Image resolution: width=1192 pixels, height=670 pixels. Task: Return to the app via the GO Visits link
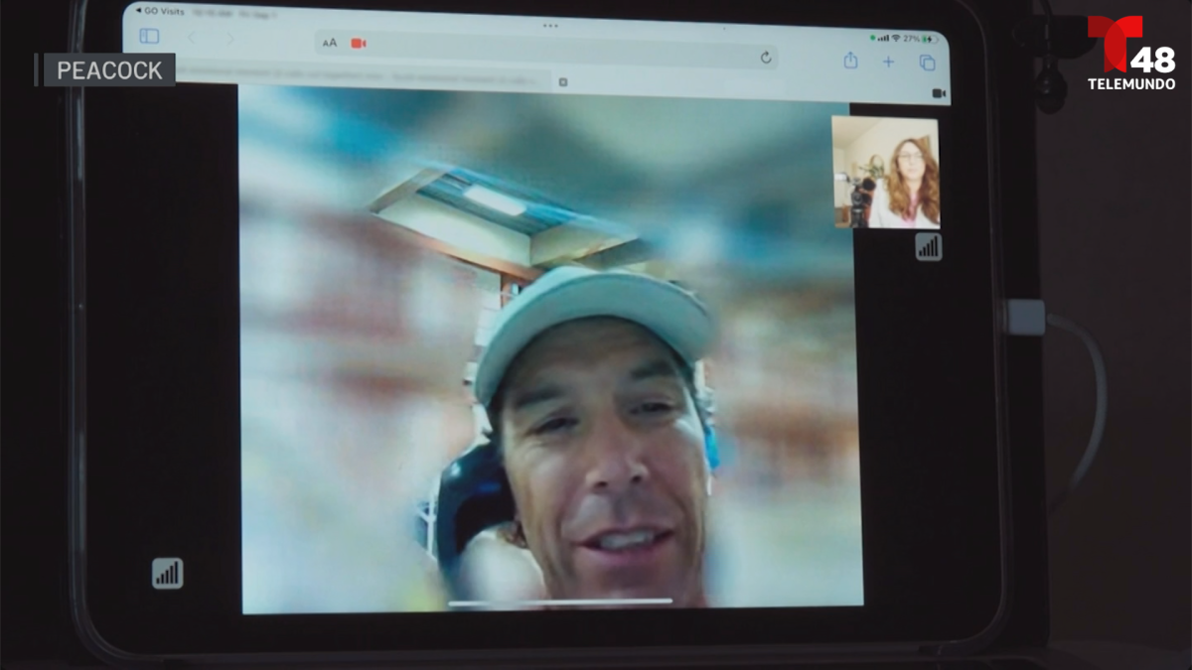click(154, 12)
